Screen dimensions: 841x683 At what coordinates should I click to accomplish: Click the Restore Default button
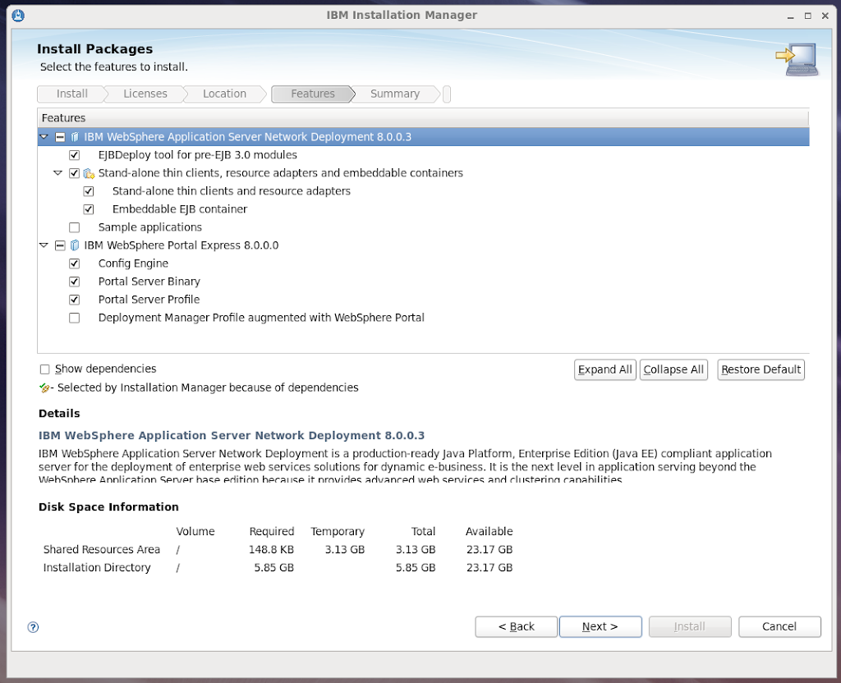click(x=761, y=369)
